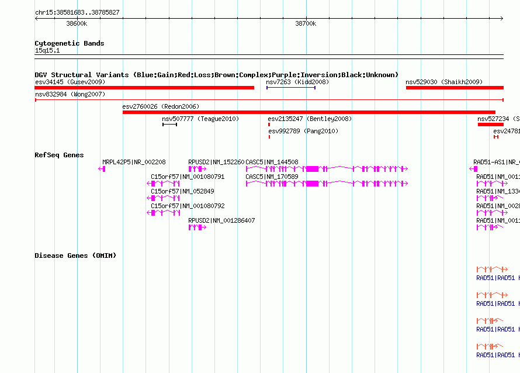This screenshot has height=373, width=520.
Task: Click the 38600k ruler label
Action: coord(77,23)
